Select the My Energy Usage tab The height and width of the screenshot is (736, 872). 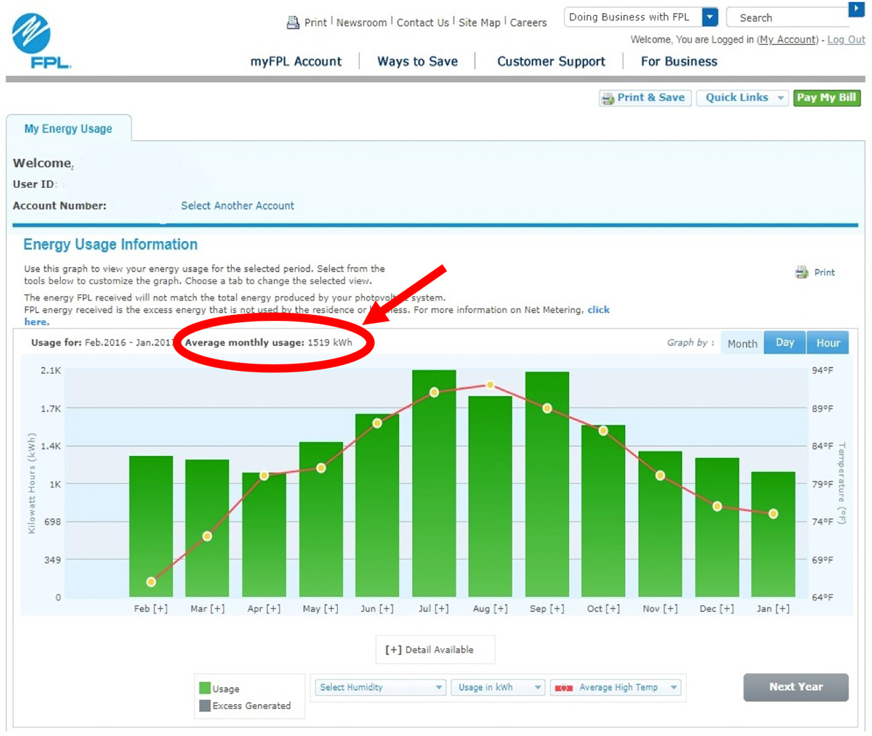coord(68,128)
